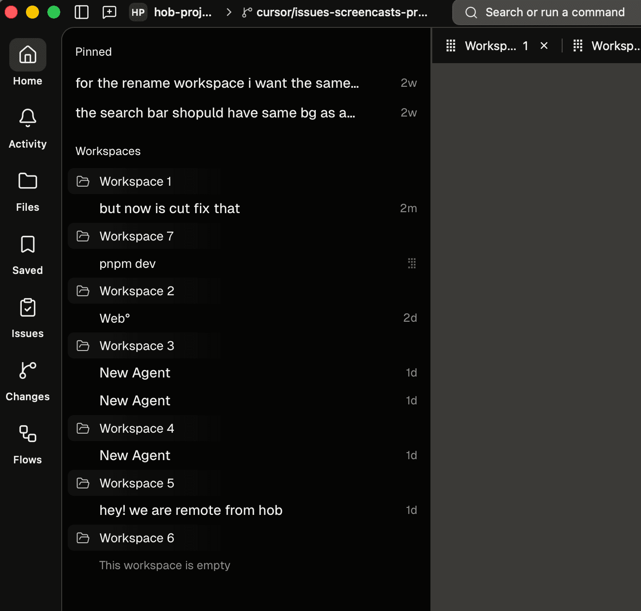Click the HP project avatar badge
The height and width of the screenshot is (611, 641).
tap(138, 13)
